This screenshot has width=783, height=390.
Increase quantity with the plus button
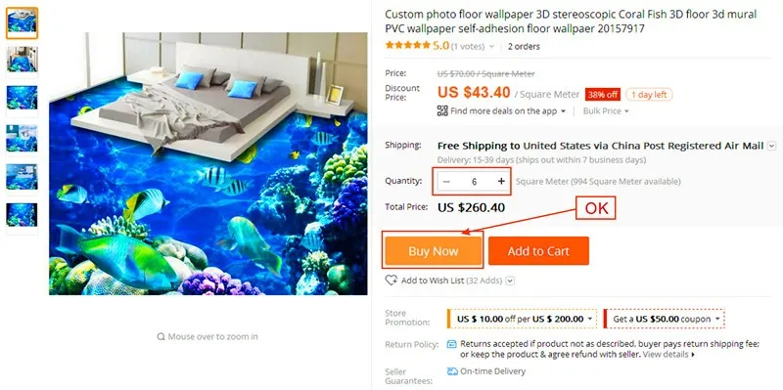(501, 182)
